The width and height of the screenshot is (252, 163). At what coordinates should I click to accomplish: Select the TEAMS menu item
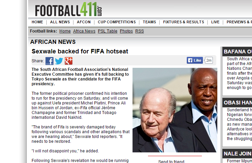coord(149,22)
